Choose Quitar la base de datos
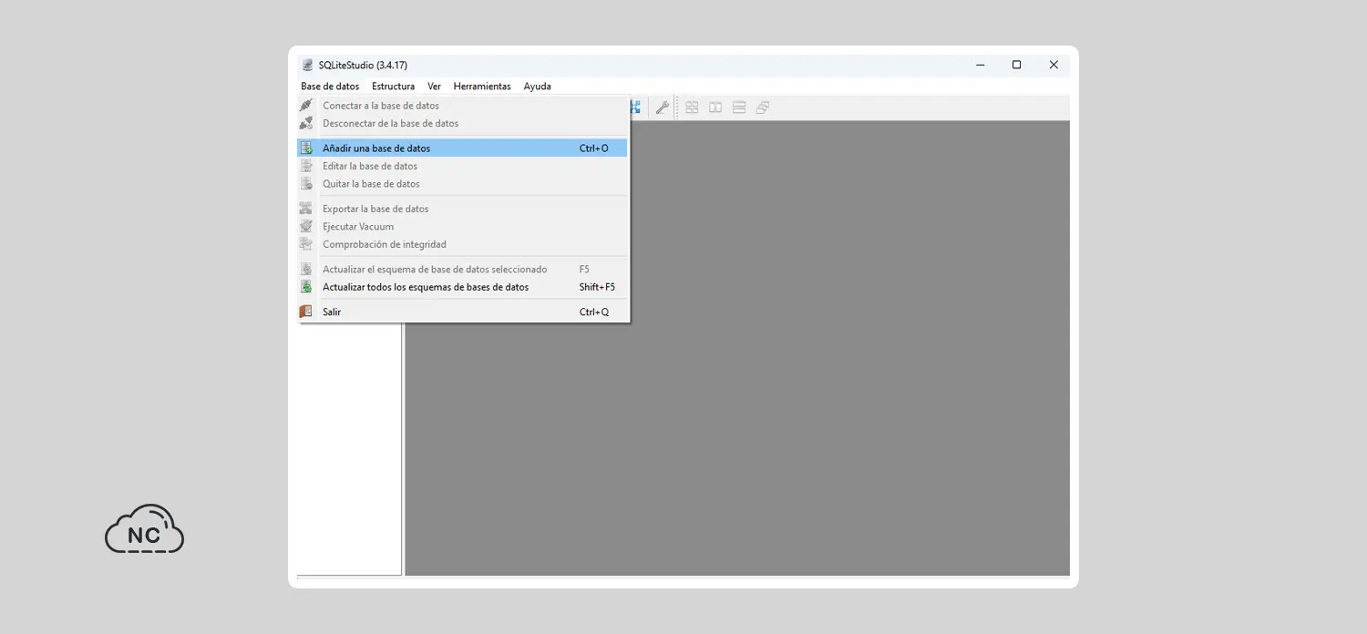1367x634 pixels. [x=462, y=184]
